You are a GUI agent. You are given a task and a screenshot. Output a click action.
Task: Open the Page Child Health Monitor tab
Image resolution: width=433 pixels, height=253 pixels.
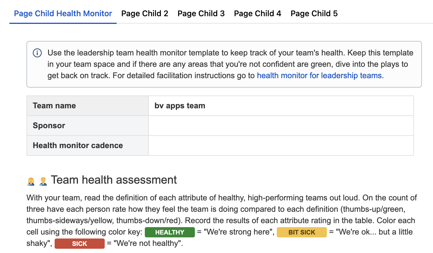pos(63,14)
